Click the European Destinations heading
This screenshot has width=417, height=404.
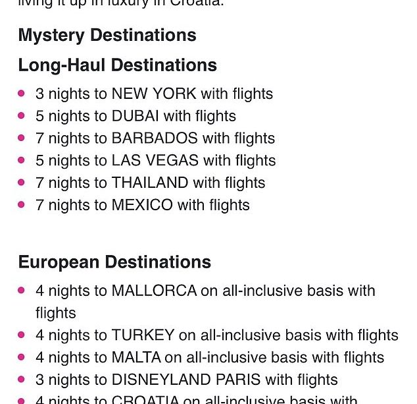coord(114,262)
